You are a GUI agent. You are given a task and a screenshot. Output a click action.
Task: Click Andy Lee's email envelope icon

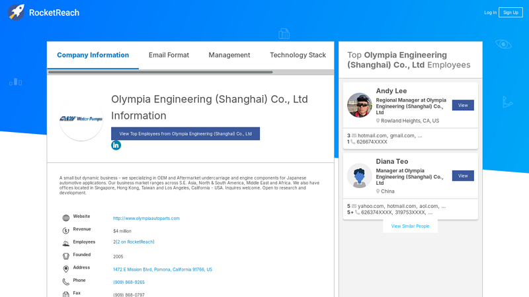pos(354,136)
